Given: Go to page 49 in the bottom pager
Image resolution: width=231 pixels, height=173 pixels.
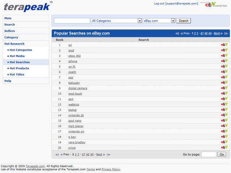Looking at the screenshot, I should [x=92, y=154].
